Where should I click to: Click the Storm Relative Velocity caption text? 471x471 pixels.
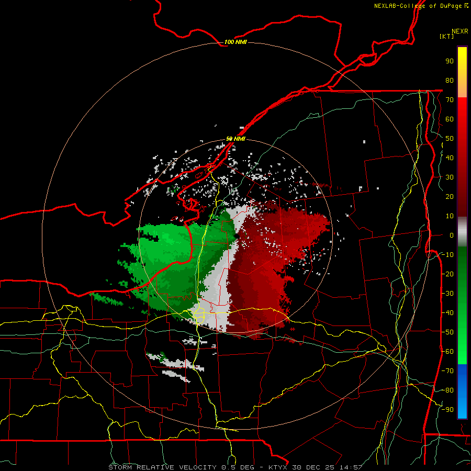coord(235,467)
